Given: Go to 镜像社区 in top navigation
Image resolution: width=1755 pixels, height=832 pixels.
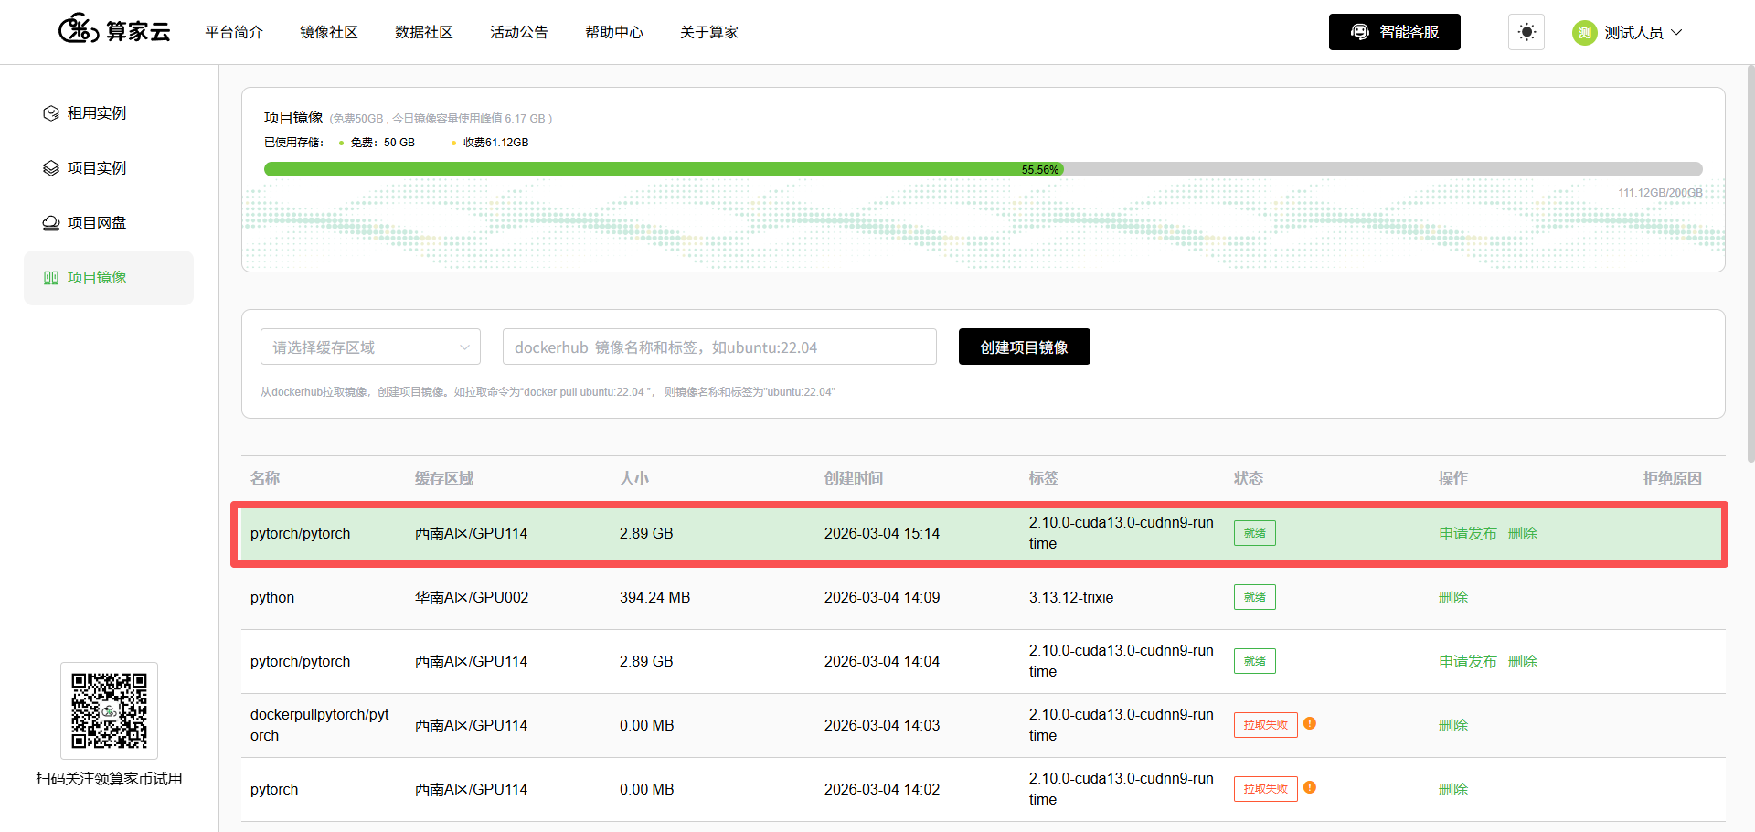Looking at the screenshot, I should click(329, 32).
